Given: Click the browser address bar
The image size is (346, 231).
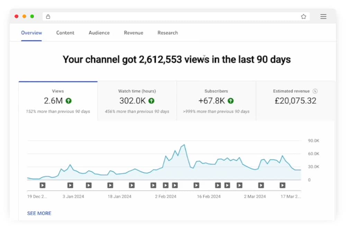Looking at the screenshot, I should coord(176,17).
